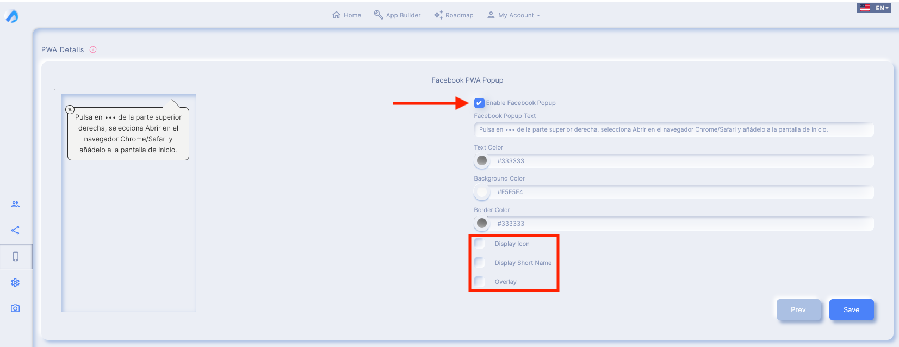Check the Display Short Name checkbox
The image size is (899, 347).
pos(480,262)
